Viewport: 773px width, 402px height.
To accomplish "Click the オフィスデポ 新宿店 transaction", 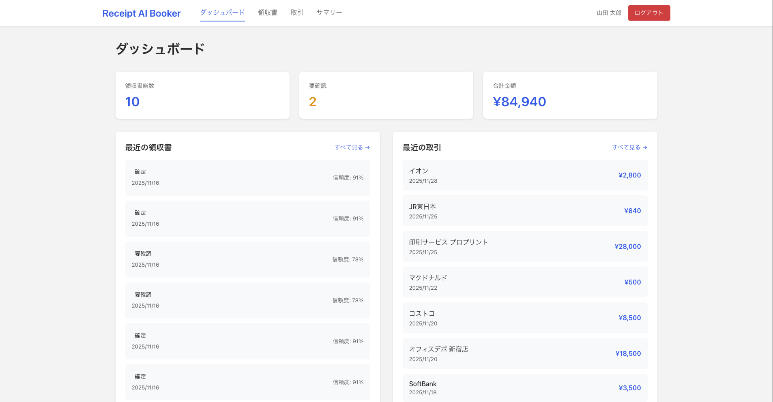I will tap(525, 353).
